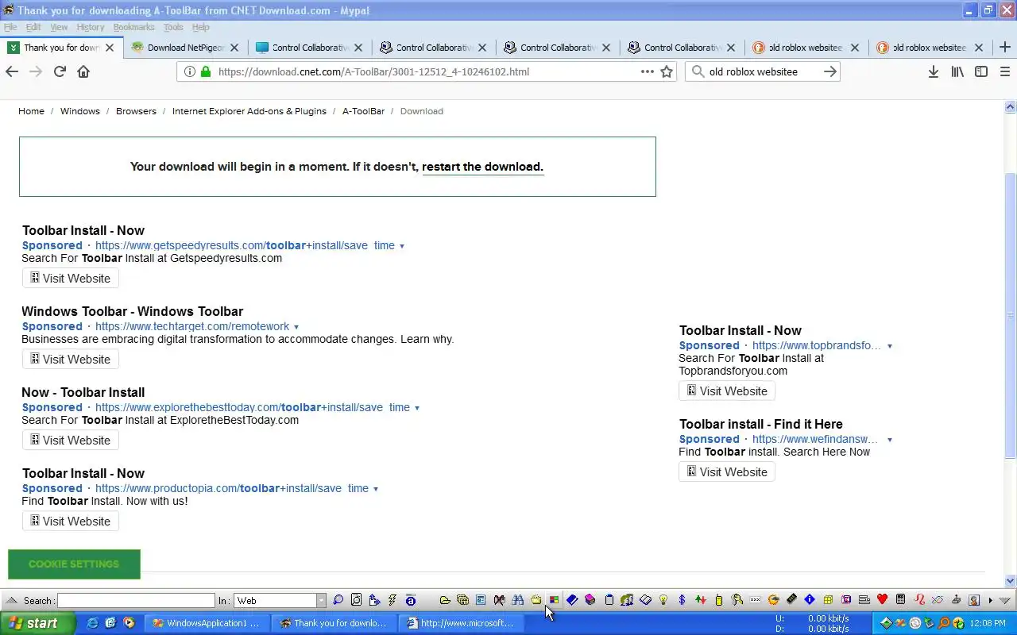Expand ad options arrow next to productopia URL

tap(376, 489)
